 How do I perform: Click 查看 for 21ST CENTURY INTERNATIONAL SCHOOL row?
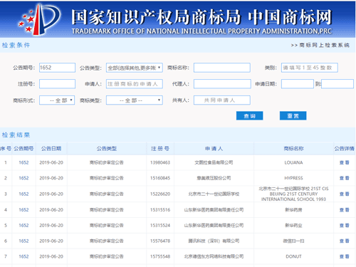coord(344,194)
